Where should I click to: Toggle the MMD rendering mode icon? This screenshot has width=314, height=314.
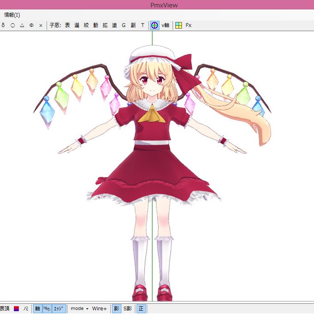[47, 308]
